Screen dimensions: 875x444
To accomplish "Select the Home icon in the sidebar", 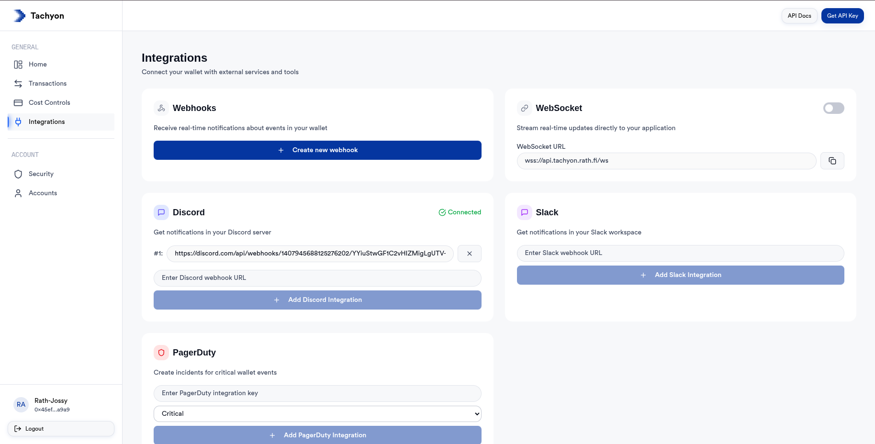I will click(18, 64).
